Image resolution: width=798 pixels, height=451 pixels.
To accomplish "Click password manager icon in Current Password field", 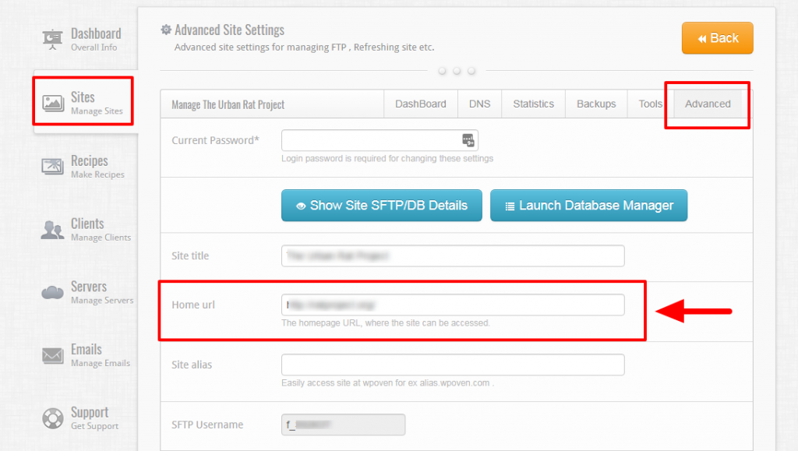I will 468,140.
